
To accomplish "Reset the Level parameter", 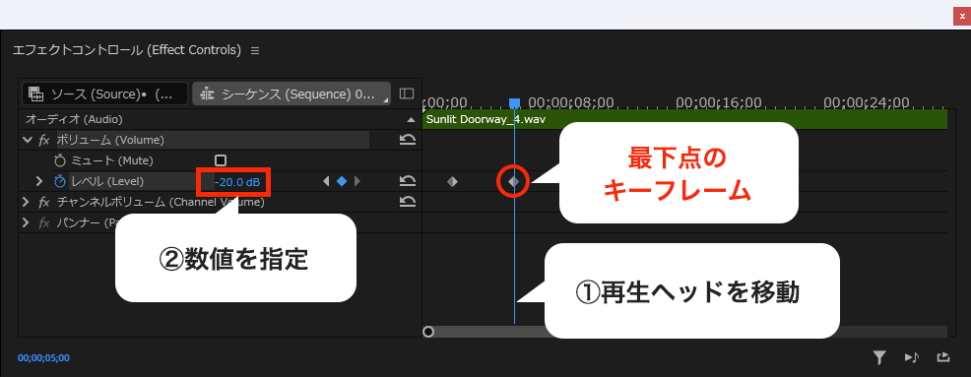I will pos(407,181).
